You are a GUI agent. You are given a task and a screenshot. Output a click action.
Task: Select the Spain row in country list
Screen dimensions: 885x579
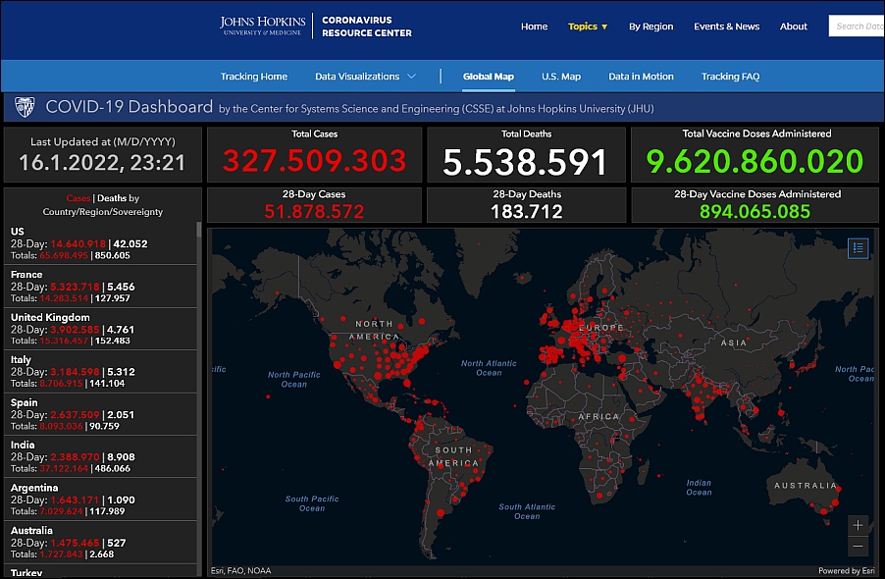click(x=100, y=414)
